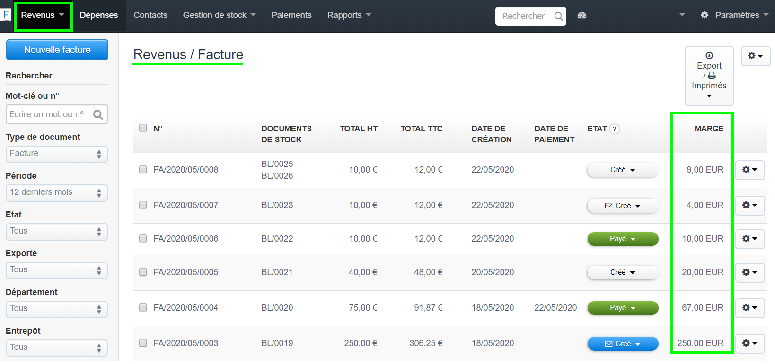Open the Dépenses menu item
The height and width of the screenshot is (364, 775).
(x=98, y=15)
